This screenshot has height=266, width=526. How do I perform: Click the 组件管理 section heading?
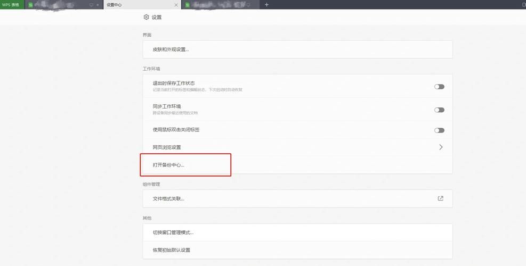point(151,184)
